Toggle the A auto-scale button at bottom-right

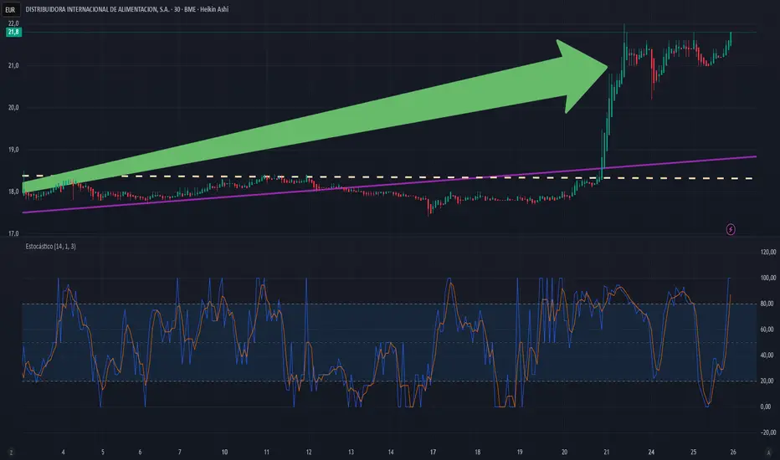point(768,452)
